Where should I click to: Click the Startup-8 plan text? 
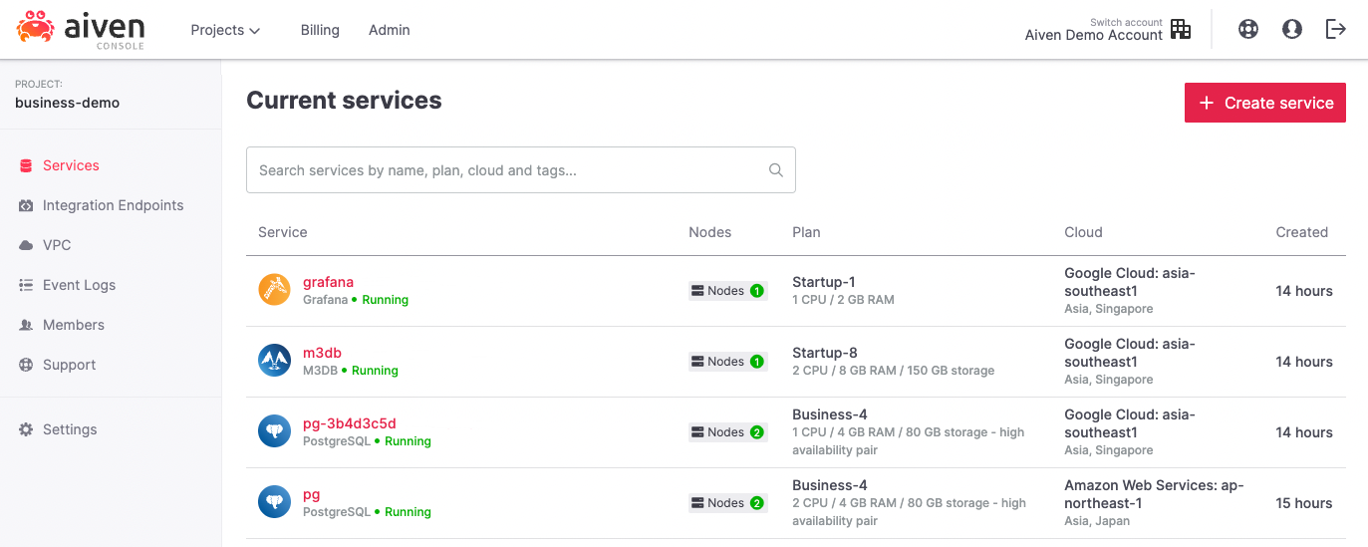pos(825,353)
